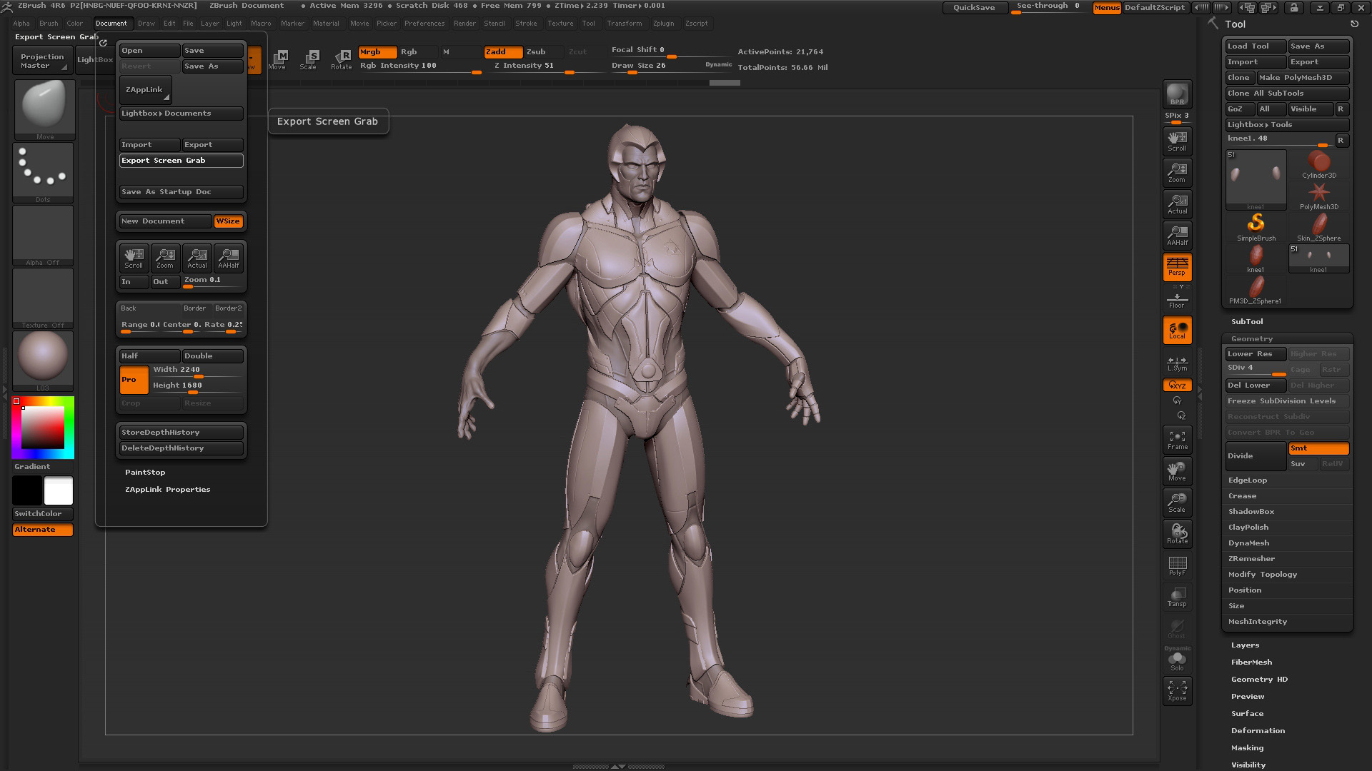Viewport: 1372px width, 771px height.
Task: Select the PM3D_ZSphere1 tool
Action: [x=1256, y=291]
